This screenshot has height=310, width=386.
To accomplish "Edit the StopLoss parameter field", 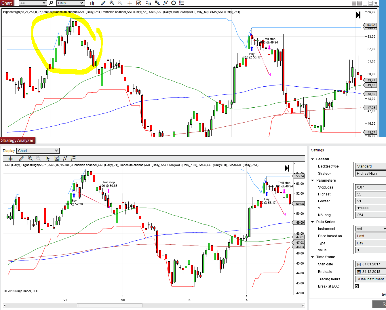I will click(x=370, y=187).
